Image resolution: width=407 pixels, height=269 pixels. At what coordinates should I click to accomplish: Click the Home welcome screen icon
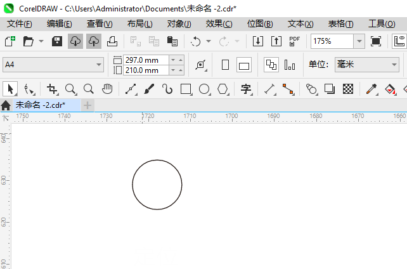(6, 105)
